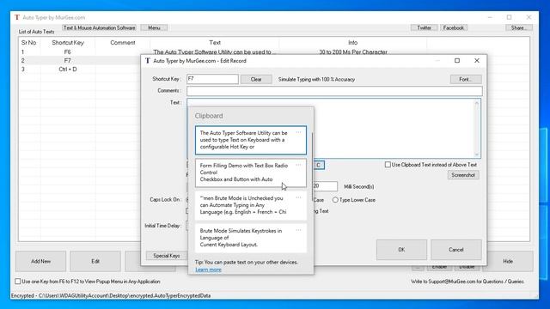550x309 pixels.
Task: Open the Menu button in main window
Action: (x=154, y=27)
